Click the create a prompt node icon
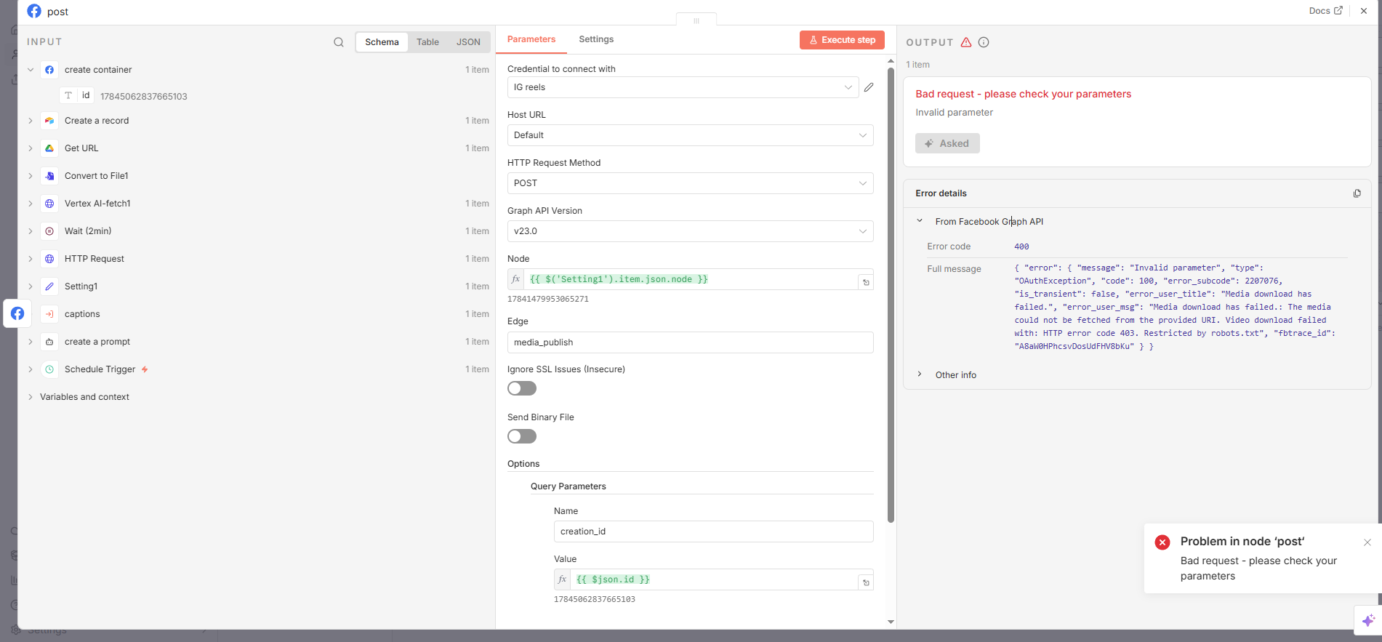 [49, 342]
